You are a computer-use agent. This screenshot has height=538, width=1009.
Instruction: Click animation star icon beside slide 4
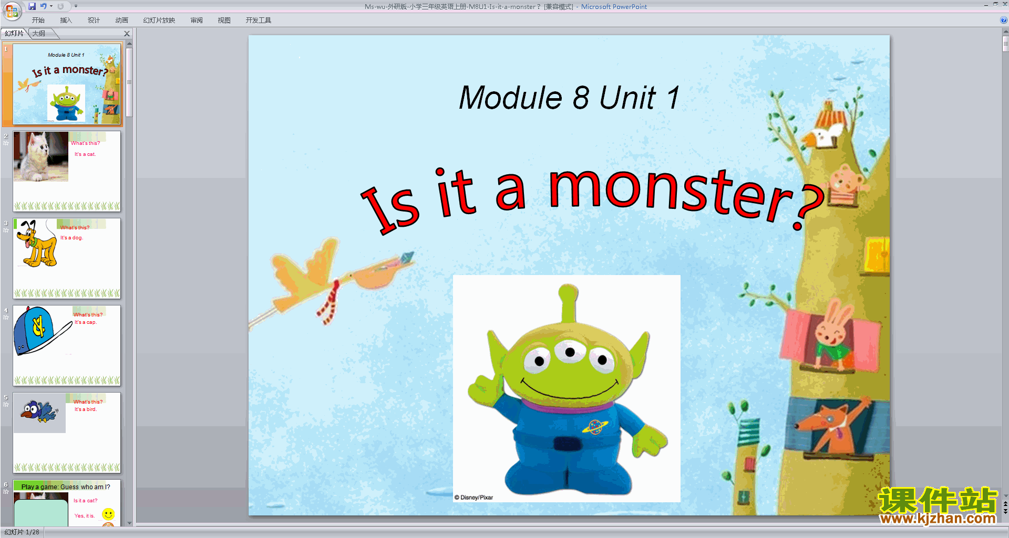tap(6, 318)
